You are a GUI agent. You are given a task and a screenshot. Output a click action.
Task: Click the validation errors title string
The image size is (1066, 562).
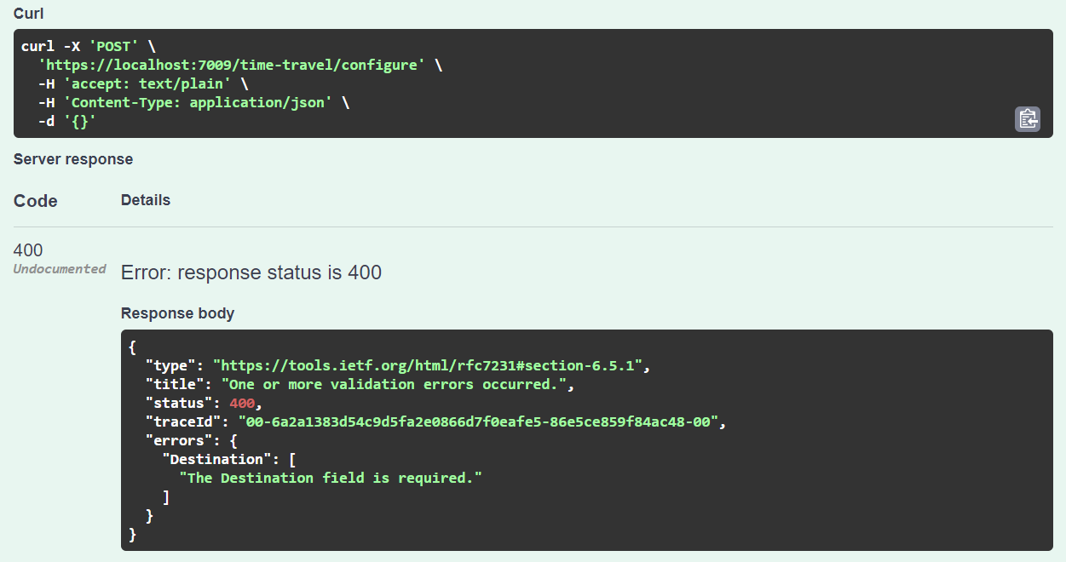tap(395, 384)
